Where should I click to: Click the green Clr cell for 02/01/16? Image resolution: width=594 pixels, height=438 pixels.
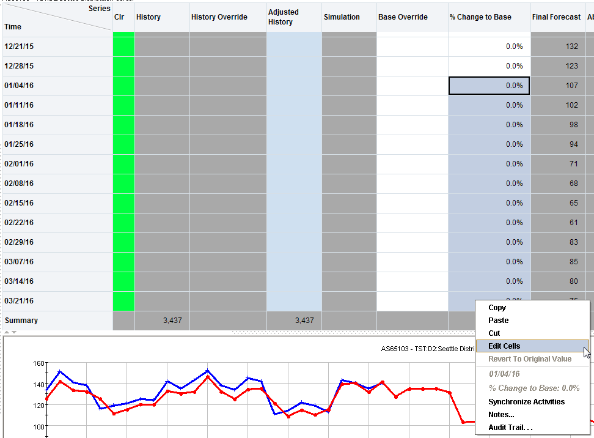click(x=123, y=164)
